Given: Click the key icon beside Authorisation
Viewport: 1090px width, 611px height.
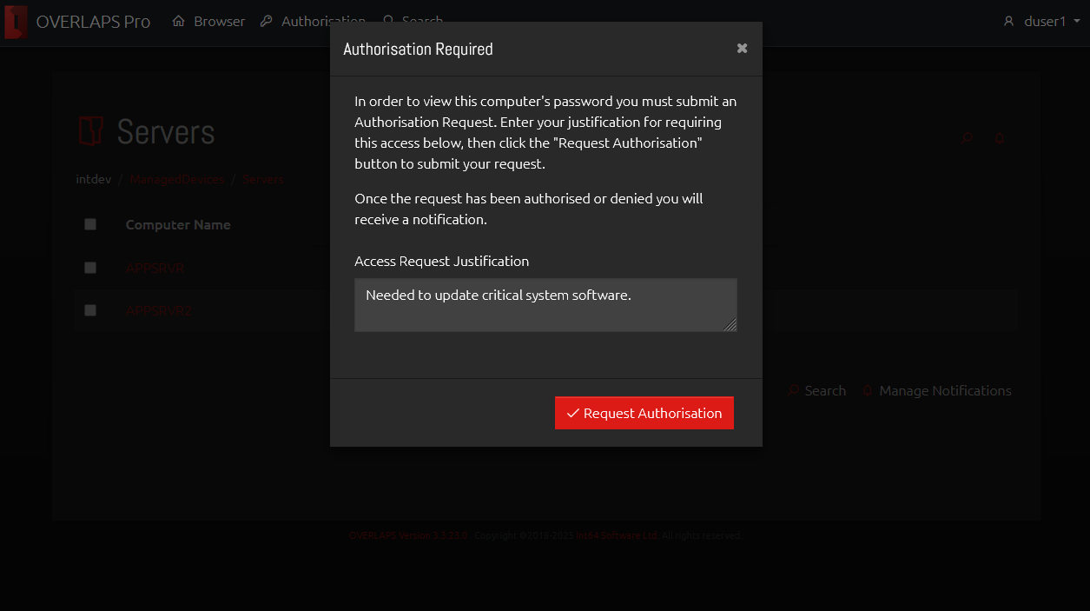Looking at the screenshot, I should (267, 21).
